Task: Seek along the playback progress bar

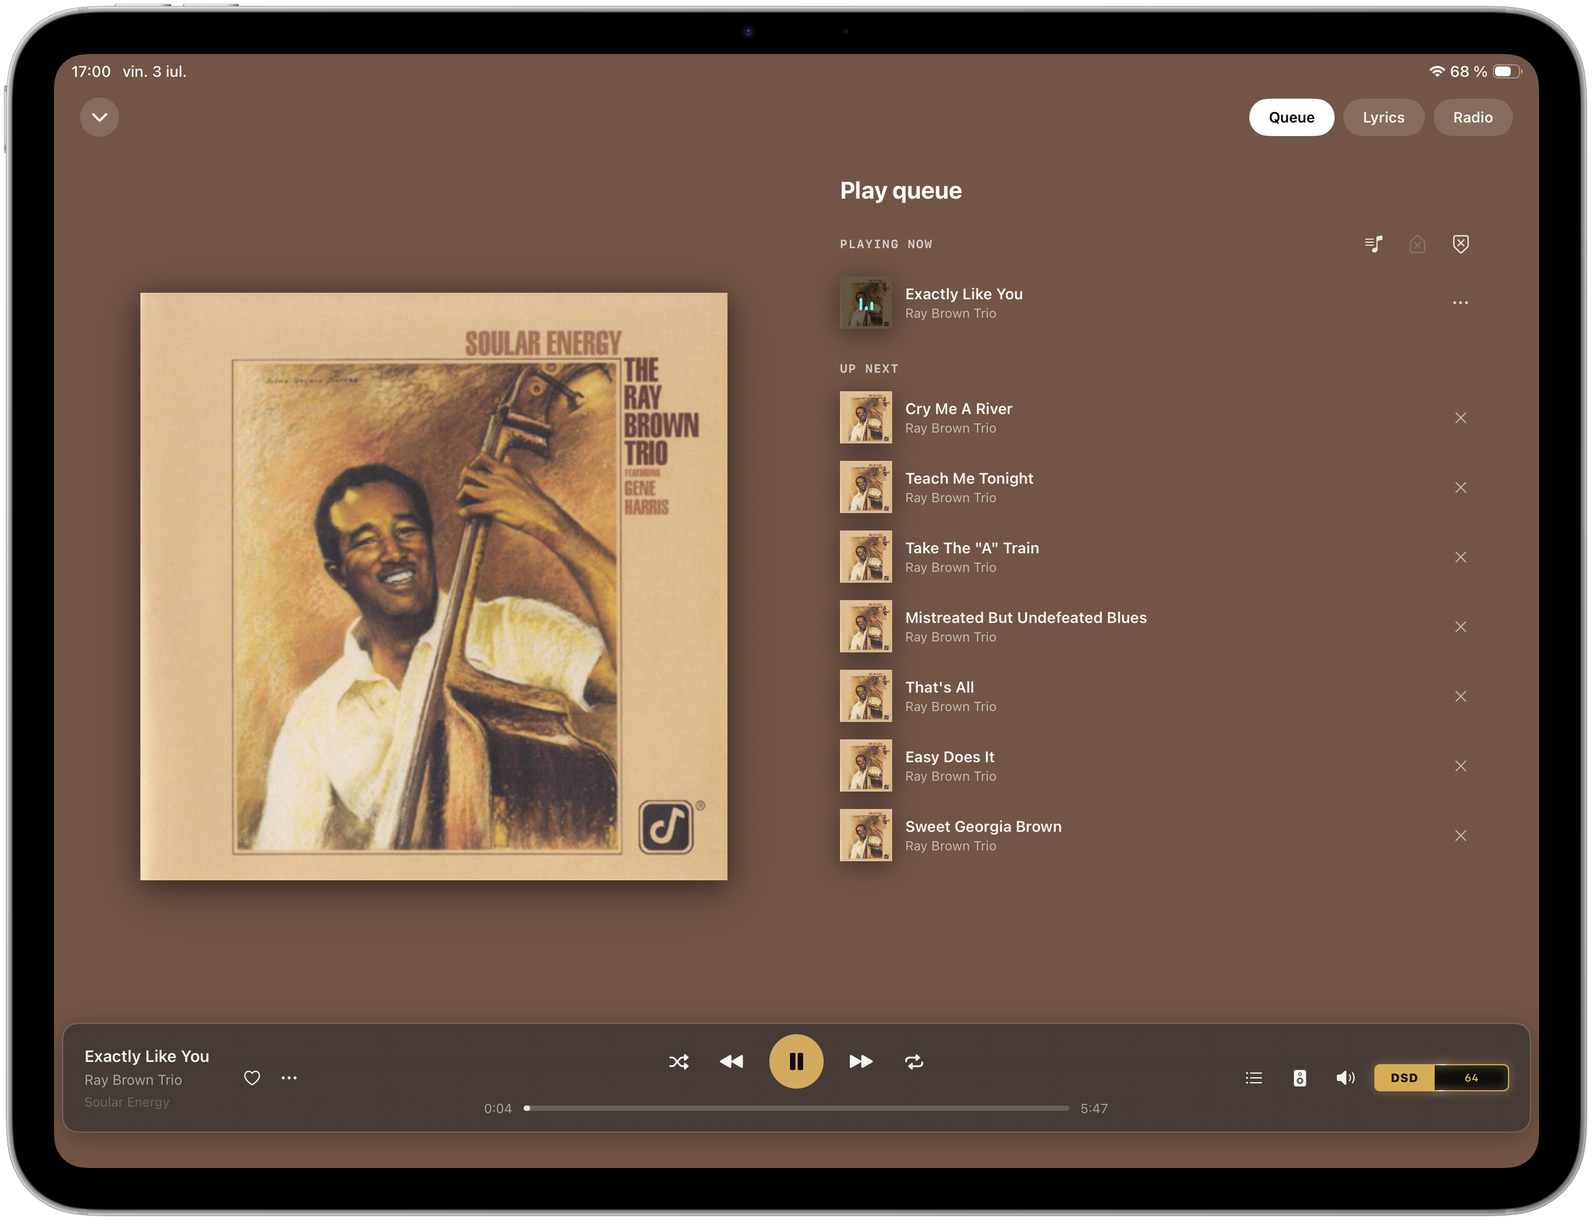Action: (796, 1109)
